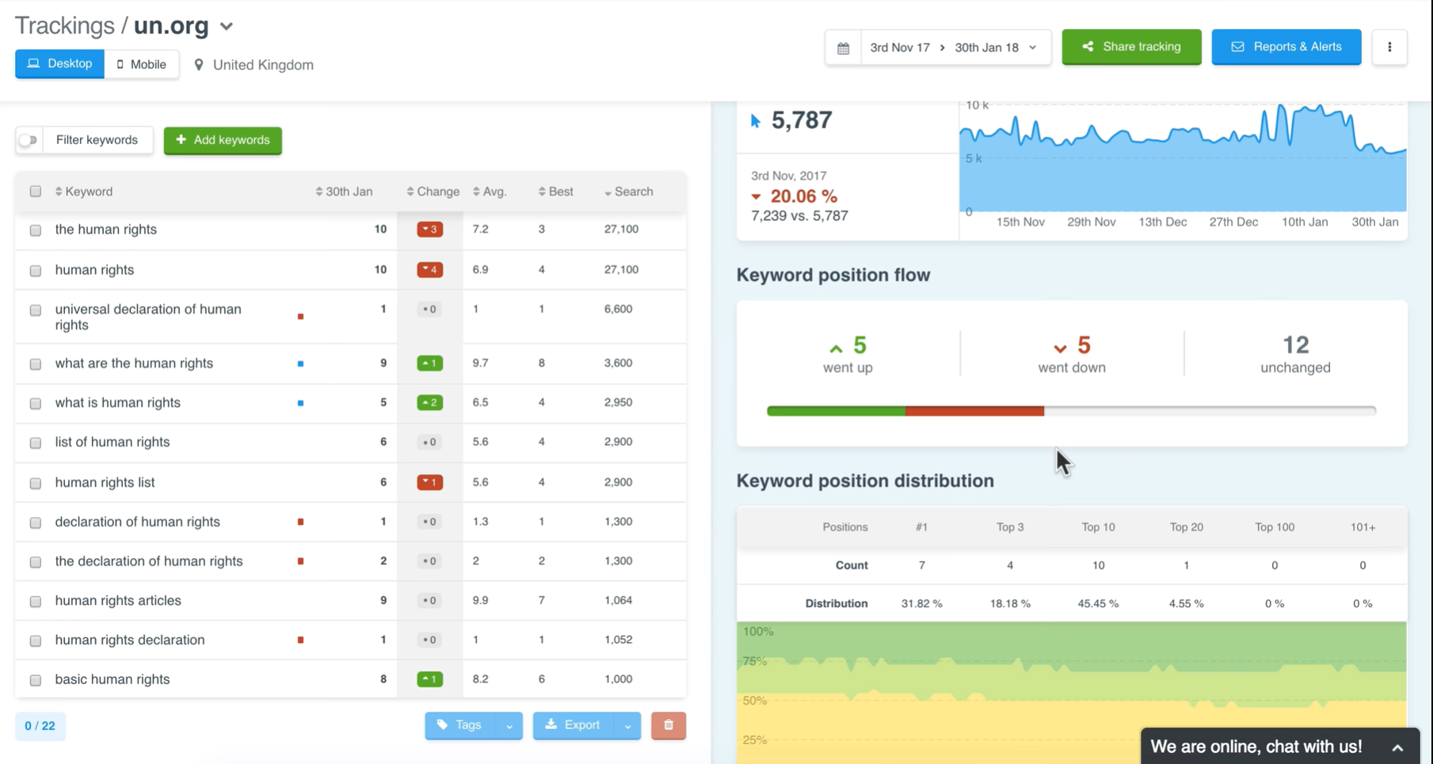Click the Tags button

tap(461, 725)
